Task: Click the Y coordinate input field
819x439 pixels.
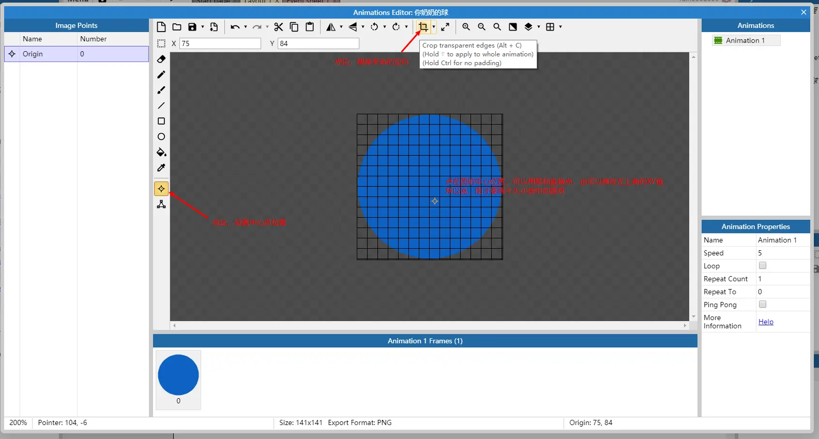Action: 318,43
